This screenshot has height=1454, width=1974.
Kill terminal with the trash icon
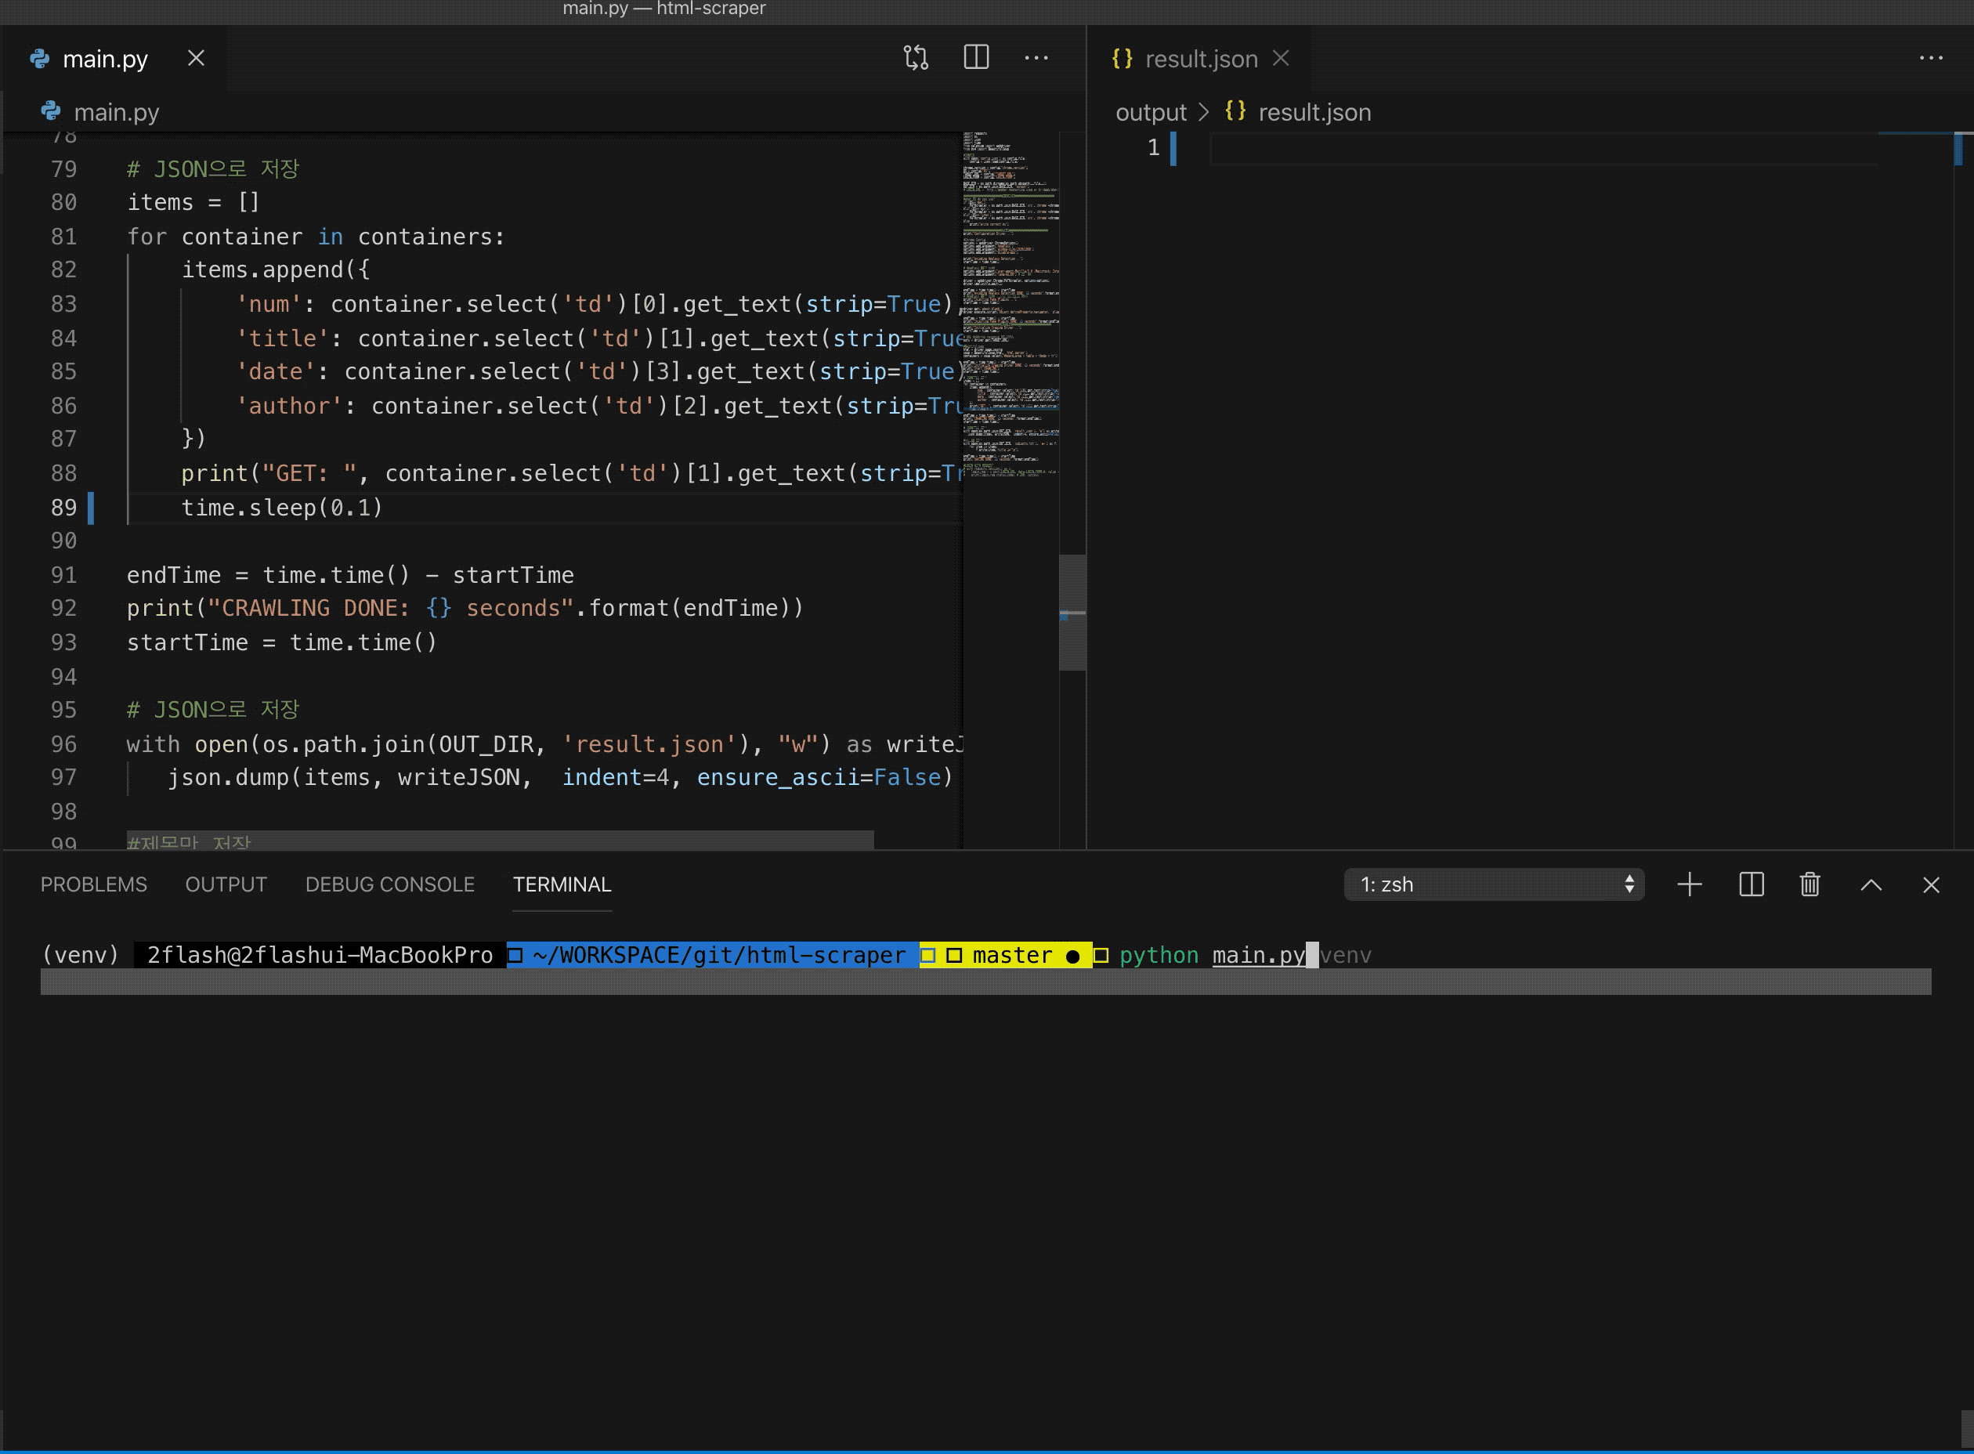click(x=1809, y=884)
